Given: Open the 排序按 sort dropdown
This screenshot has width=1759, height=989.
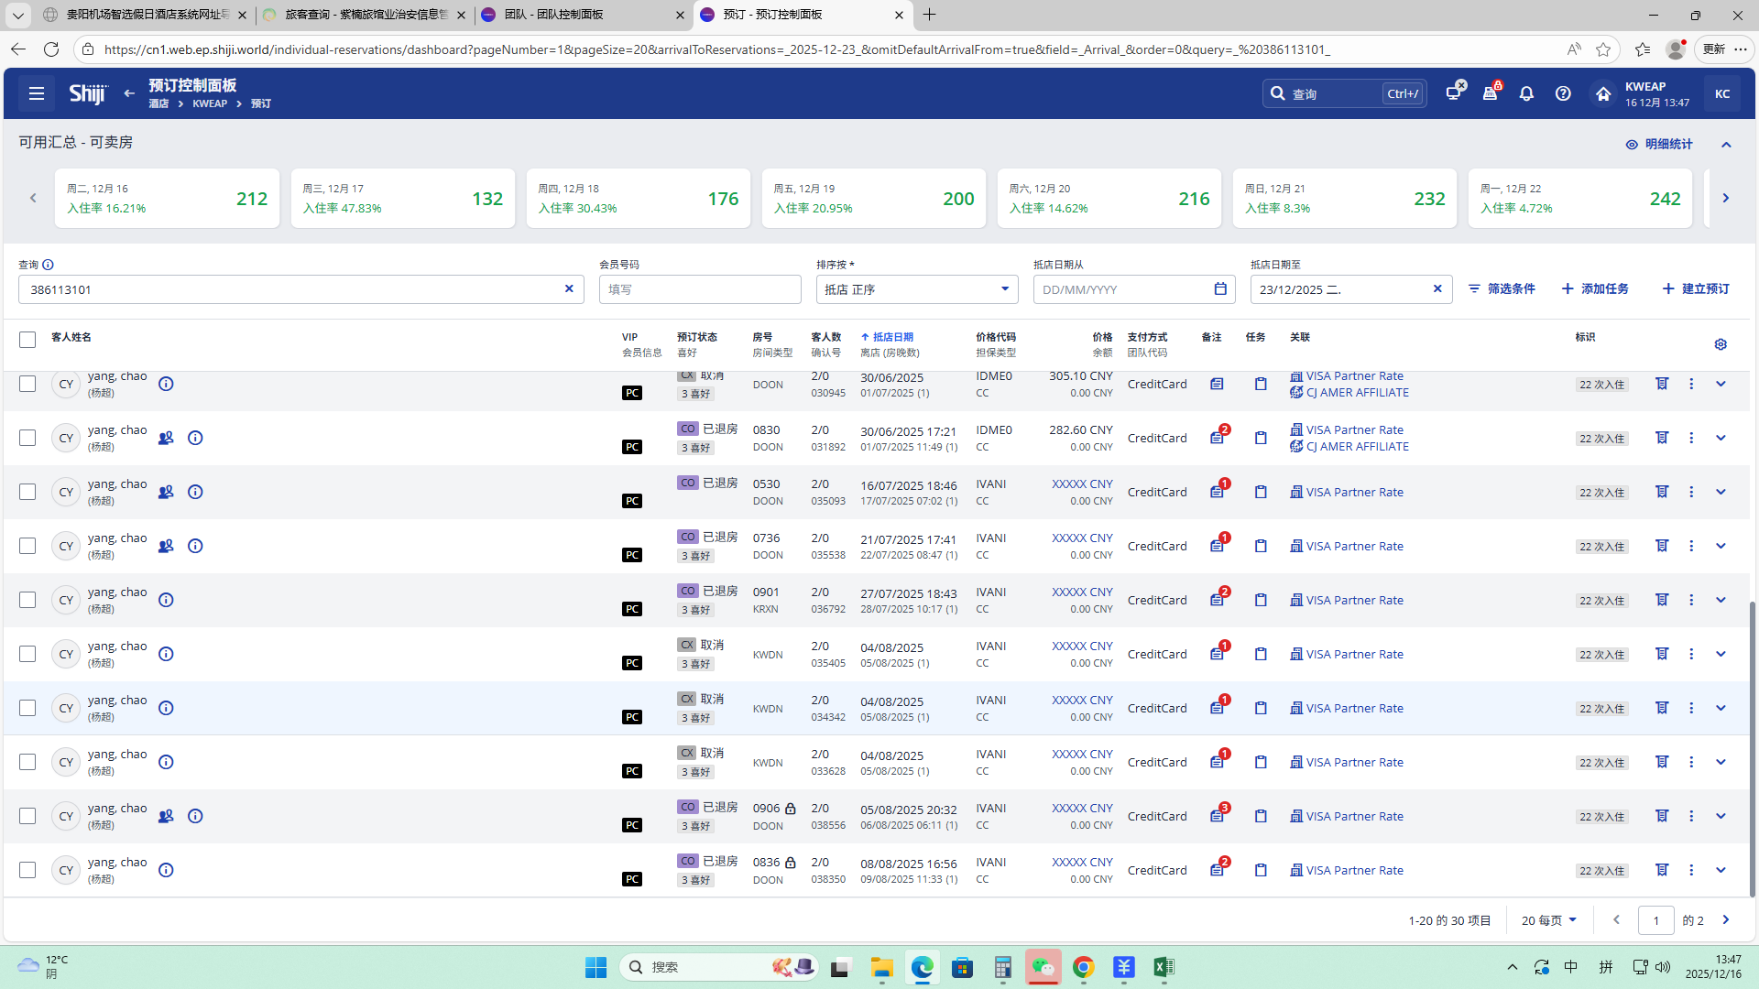Looking at the screenshot, I should 916,289.
